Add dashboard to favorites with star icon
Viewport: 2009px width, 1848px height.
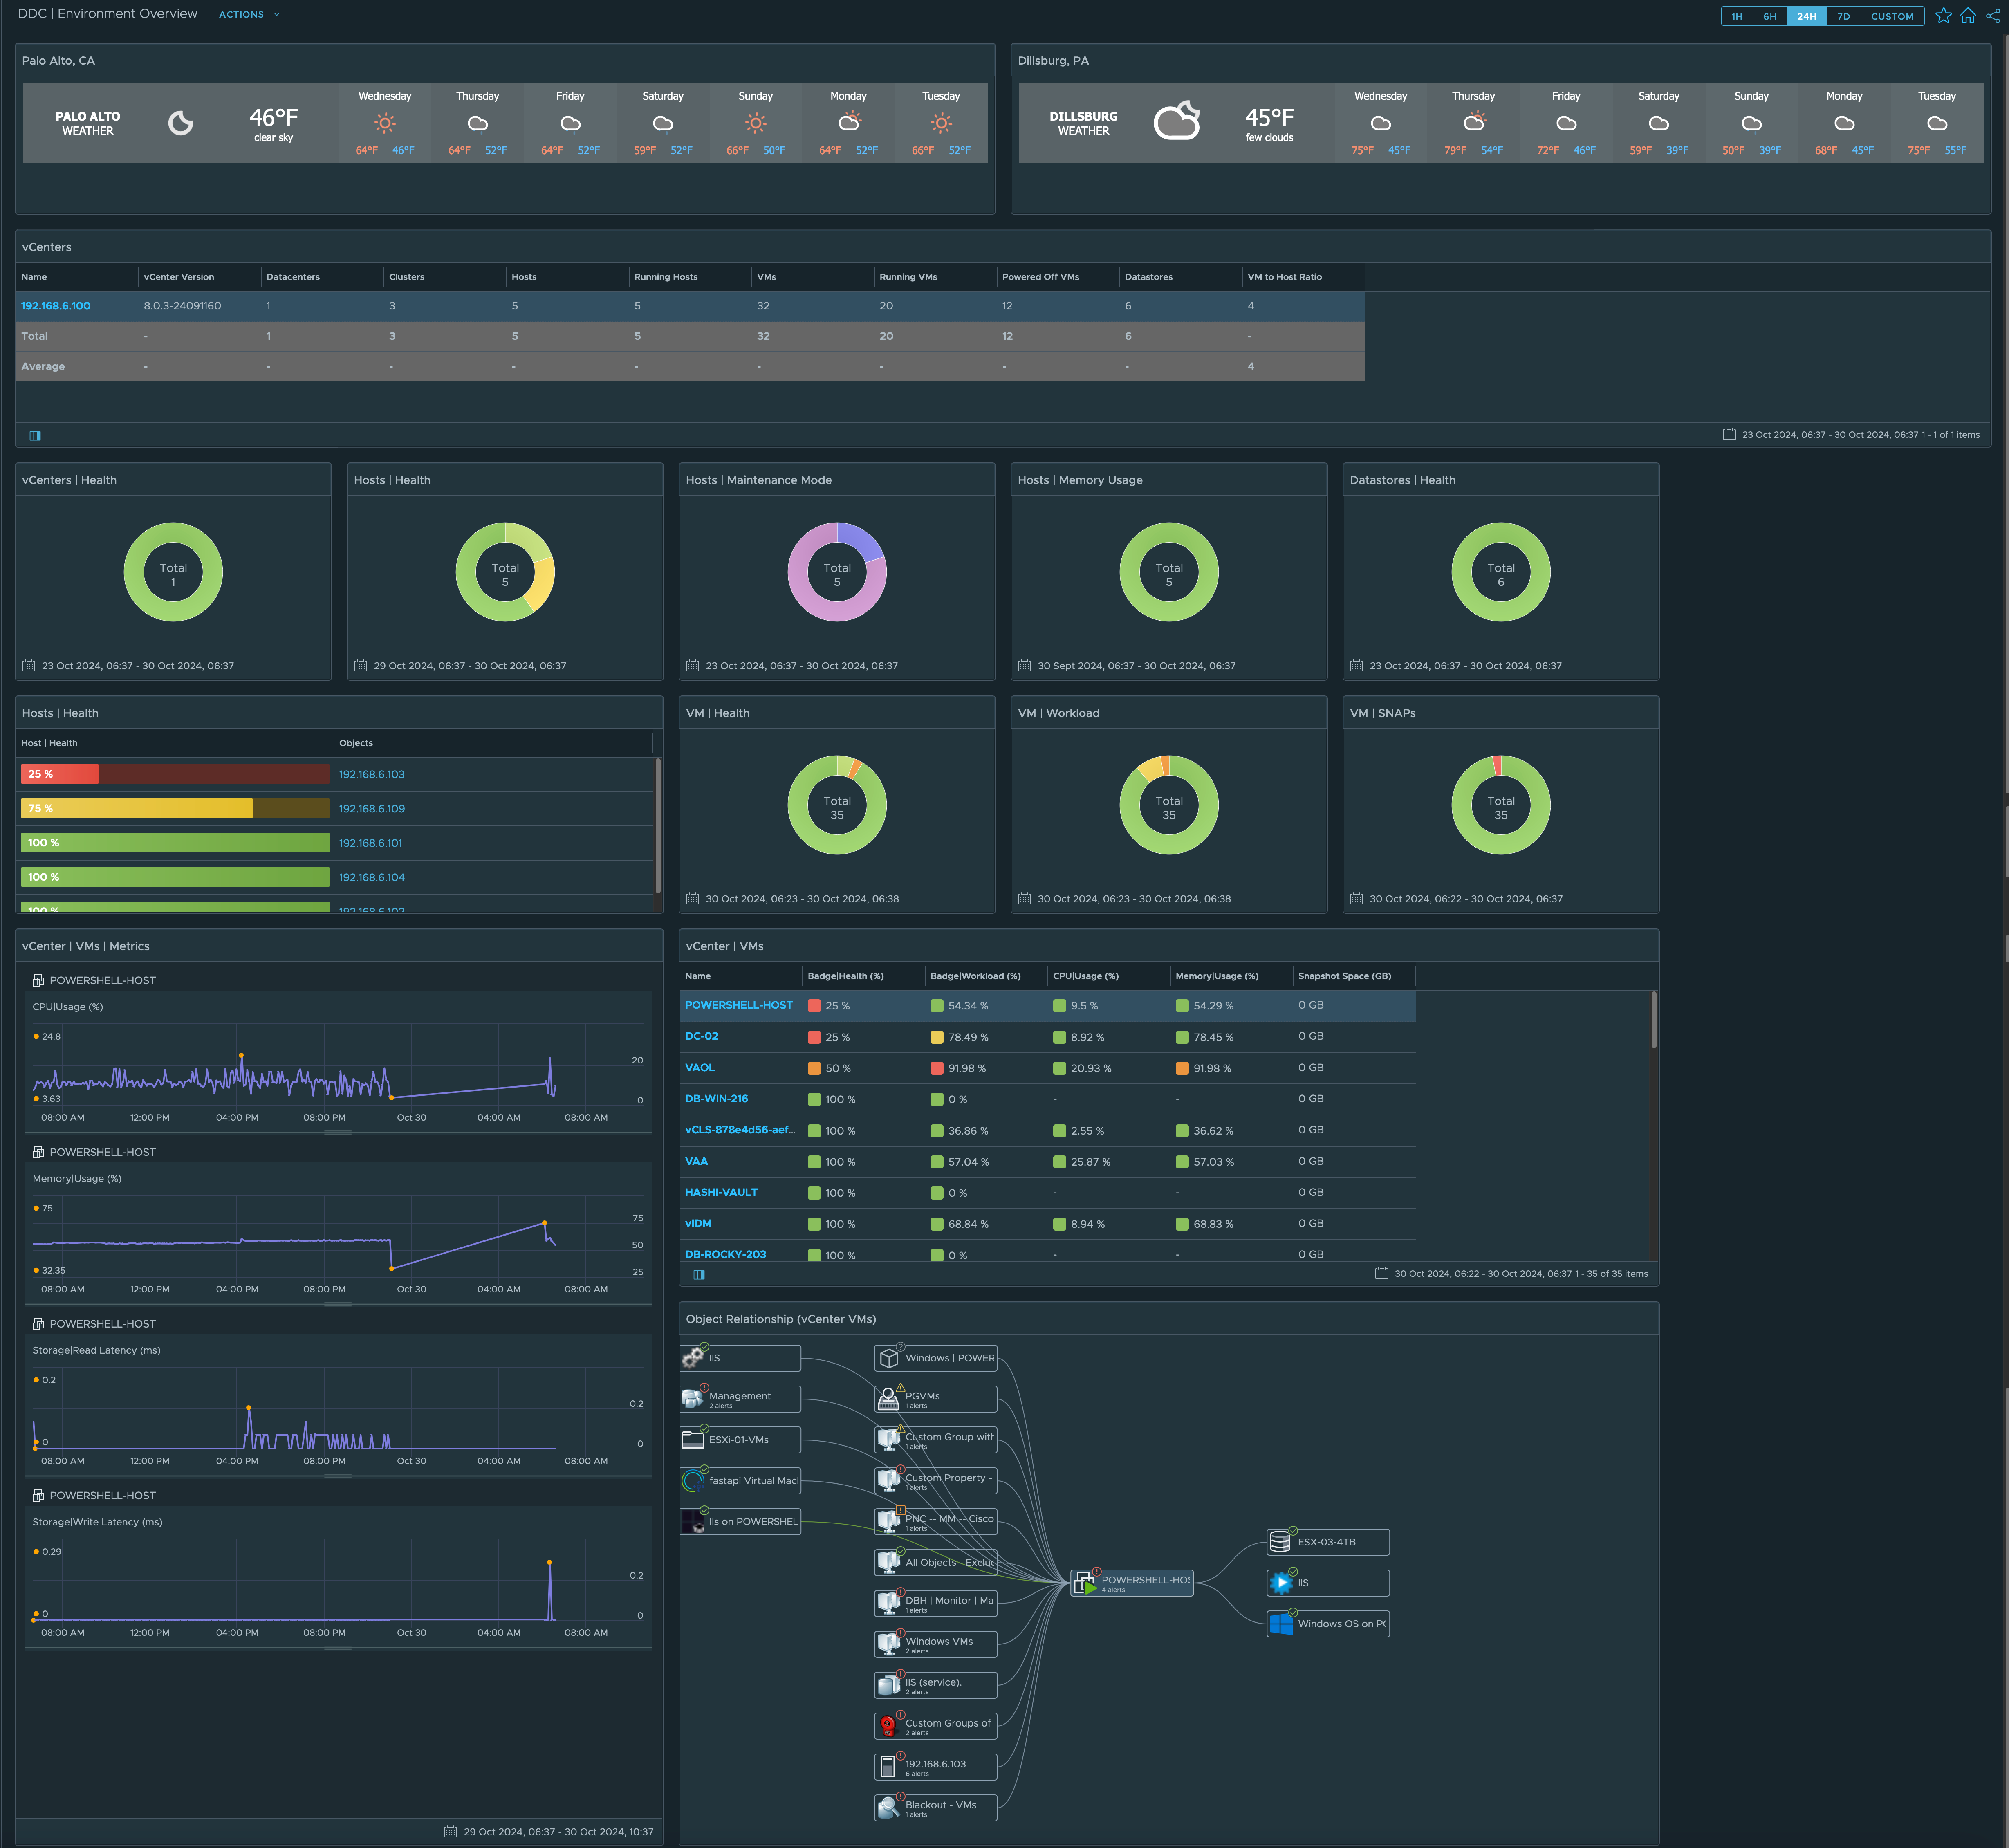click(x=1943, y=16)
